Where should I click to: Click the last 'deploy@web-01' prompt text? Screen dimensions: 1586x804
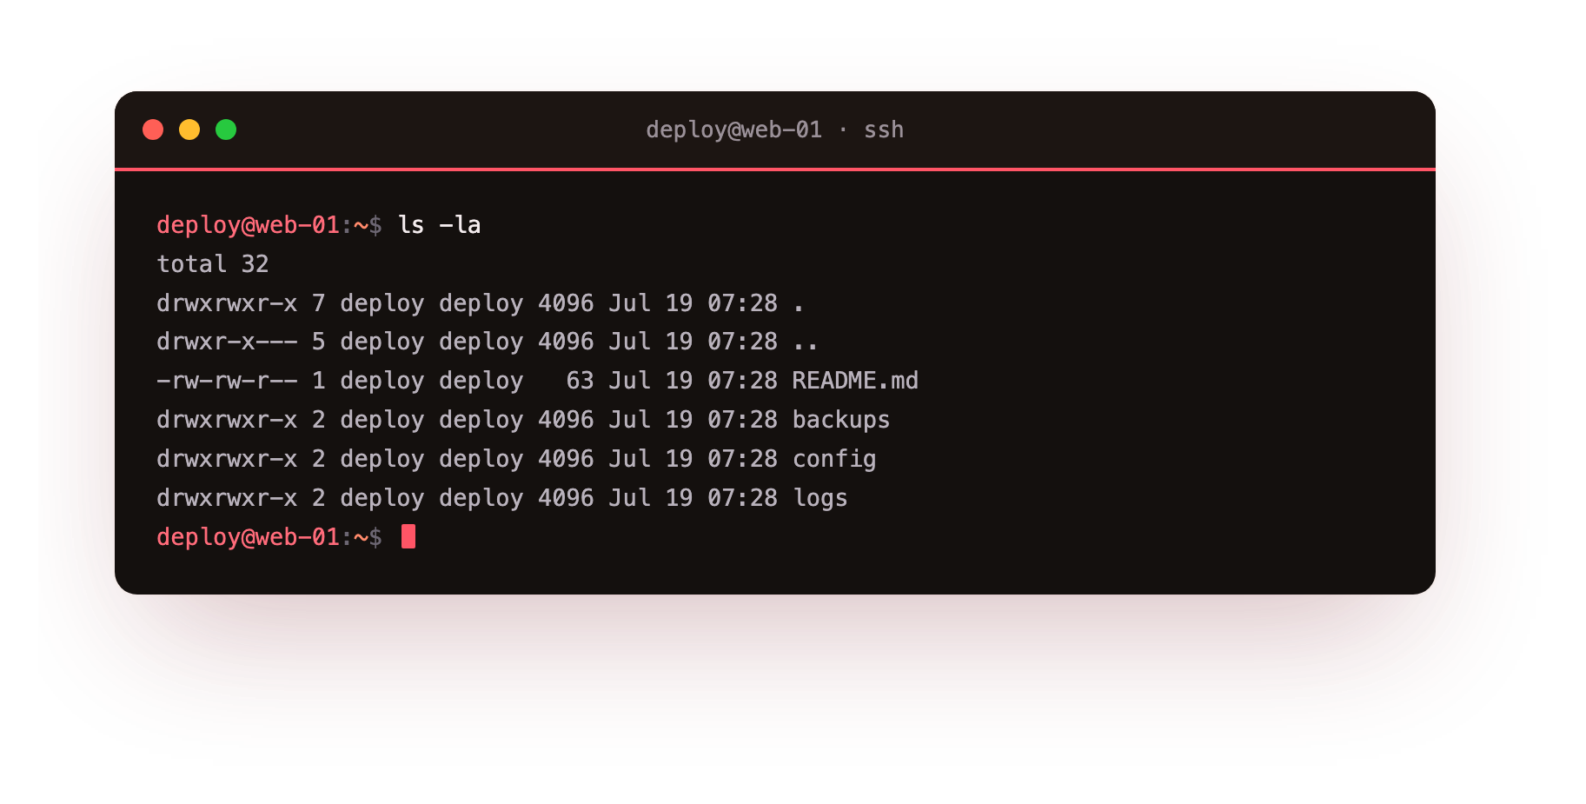(248, 537)
